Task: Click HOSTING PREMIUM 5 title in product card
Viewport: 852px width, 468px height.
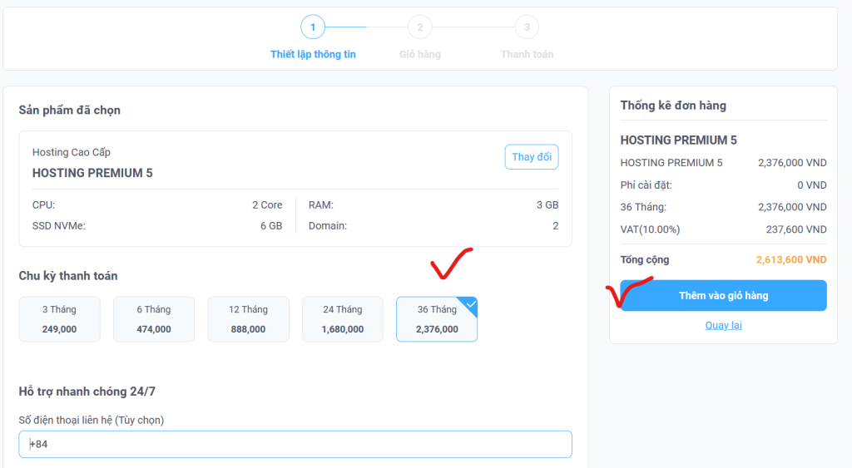Action: point(92,173)
